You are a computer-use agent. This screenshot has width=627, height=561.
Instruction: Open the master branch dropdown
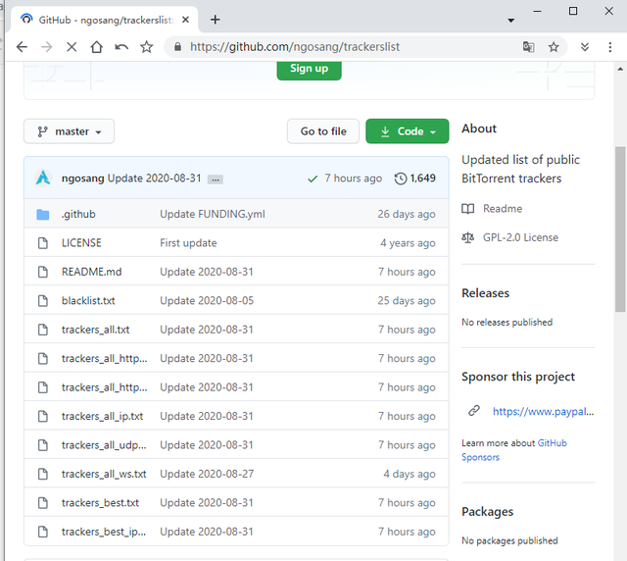click(x=69, y=131)
